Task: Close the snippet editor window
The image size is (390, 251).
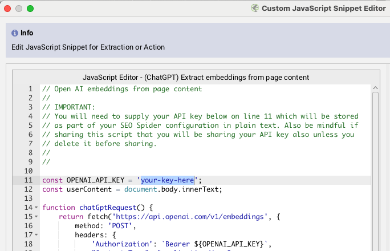Action: (x=7, y=9)
